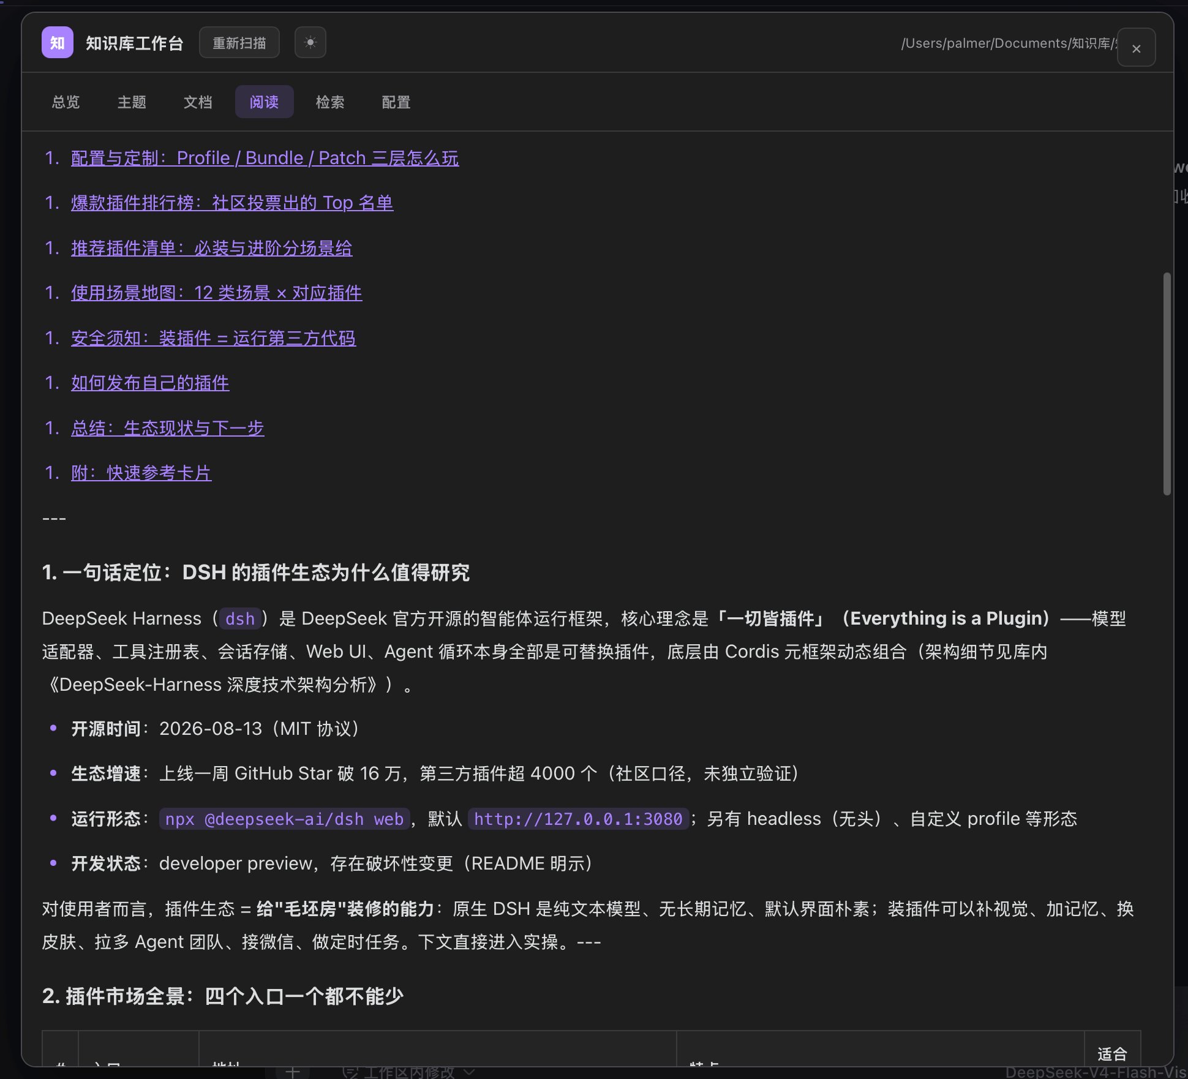Click code npx @deepseek-ai/dsh web
The height and width of the screenshot is (1079, 1188).
point(284,819)
